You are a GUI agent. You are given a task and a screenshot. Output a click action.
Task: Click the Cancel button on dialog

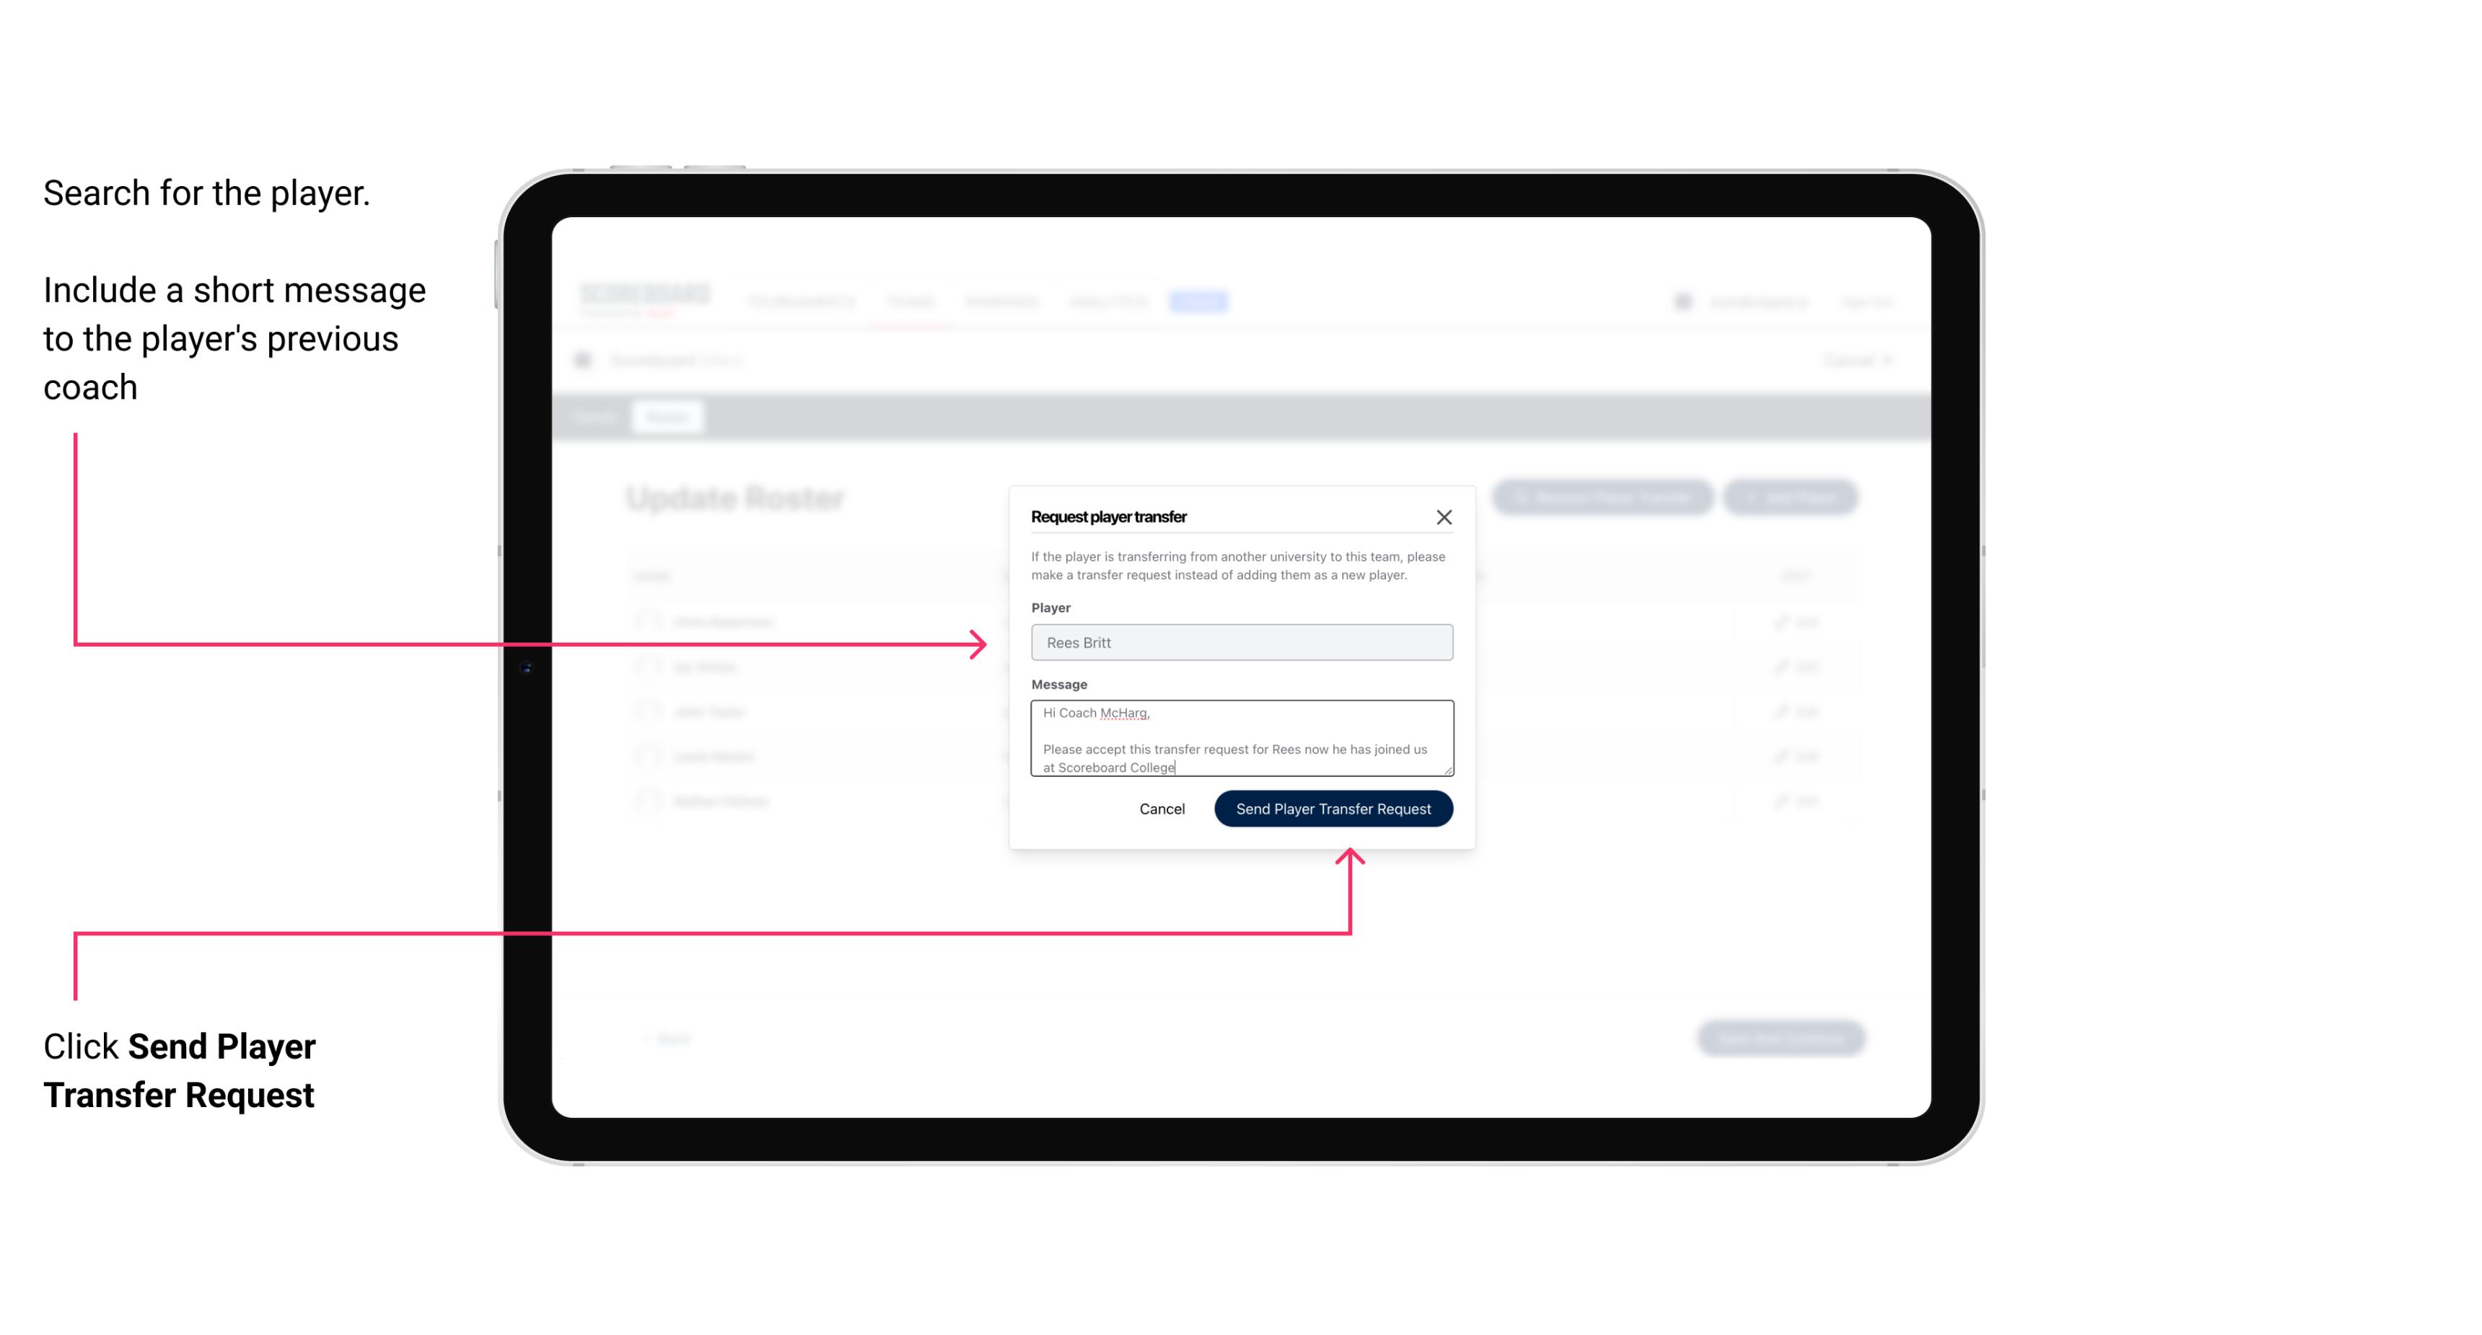click(1161, 807)
